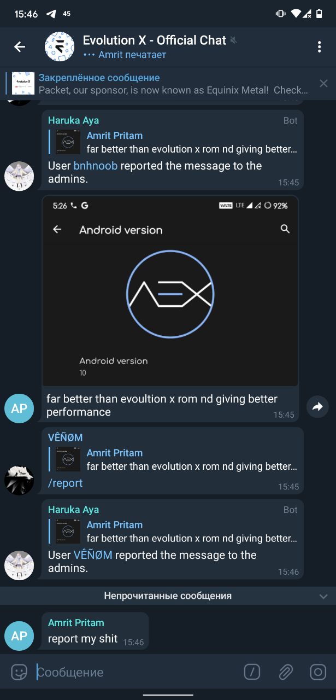The height and width of the screenshot is (700, 336).
Task: Tap VÊÑØM's dark profile avatar
Action: [19, 481]
